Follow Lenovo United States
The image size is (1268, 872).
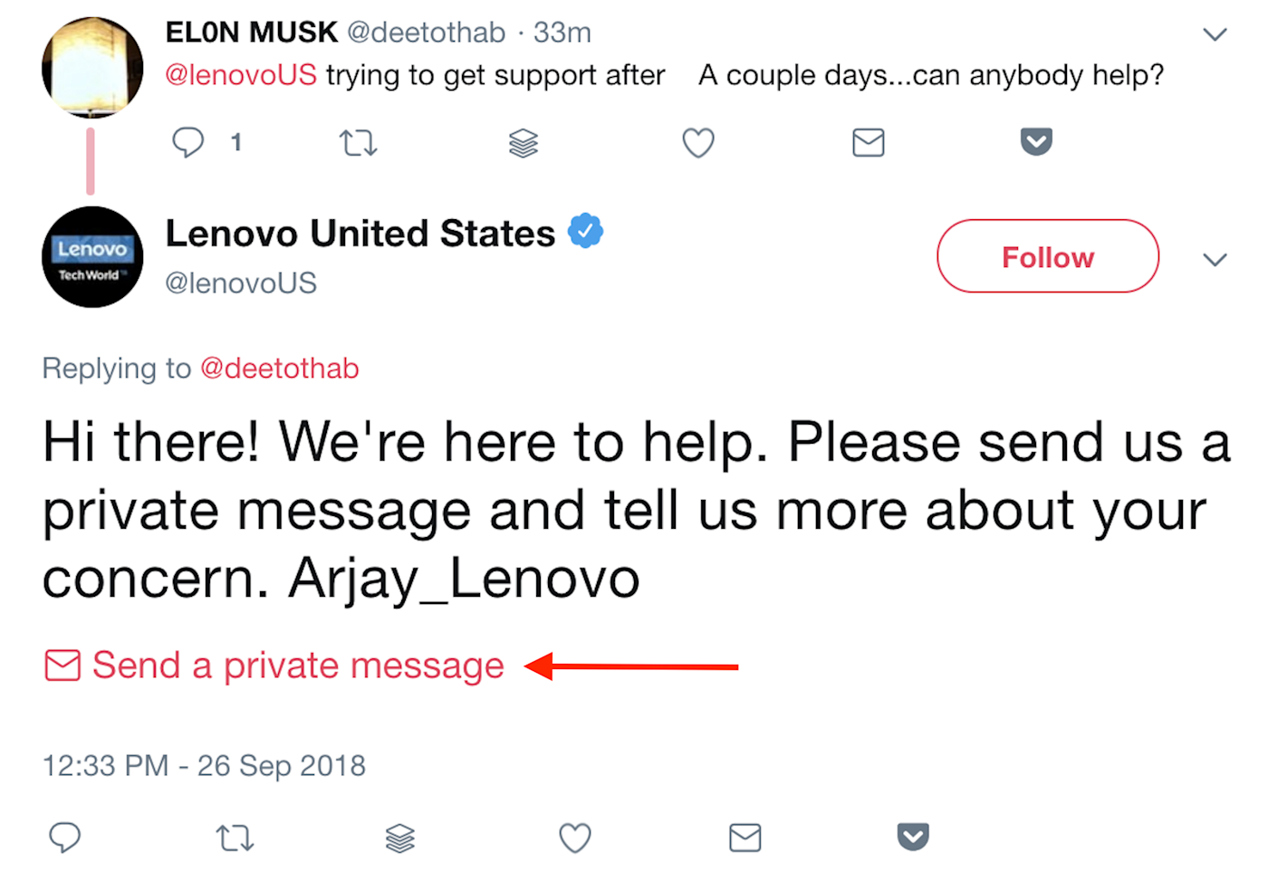(1048, 256)
